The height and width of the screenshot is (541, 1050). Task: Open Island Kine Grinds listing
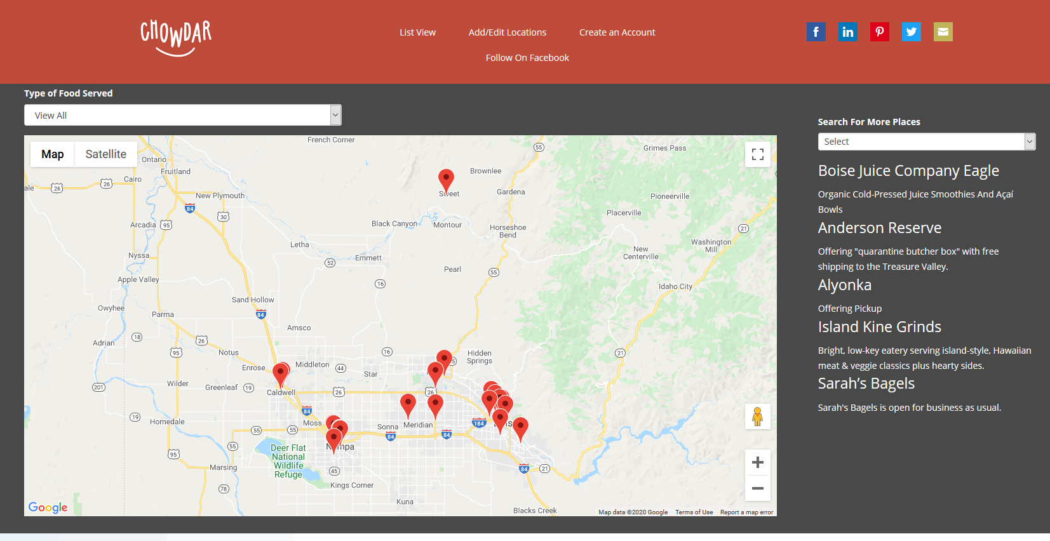click(x=880, y=327)
